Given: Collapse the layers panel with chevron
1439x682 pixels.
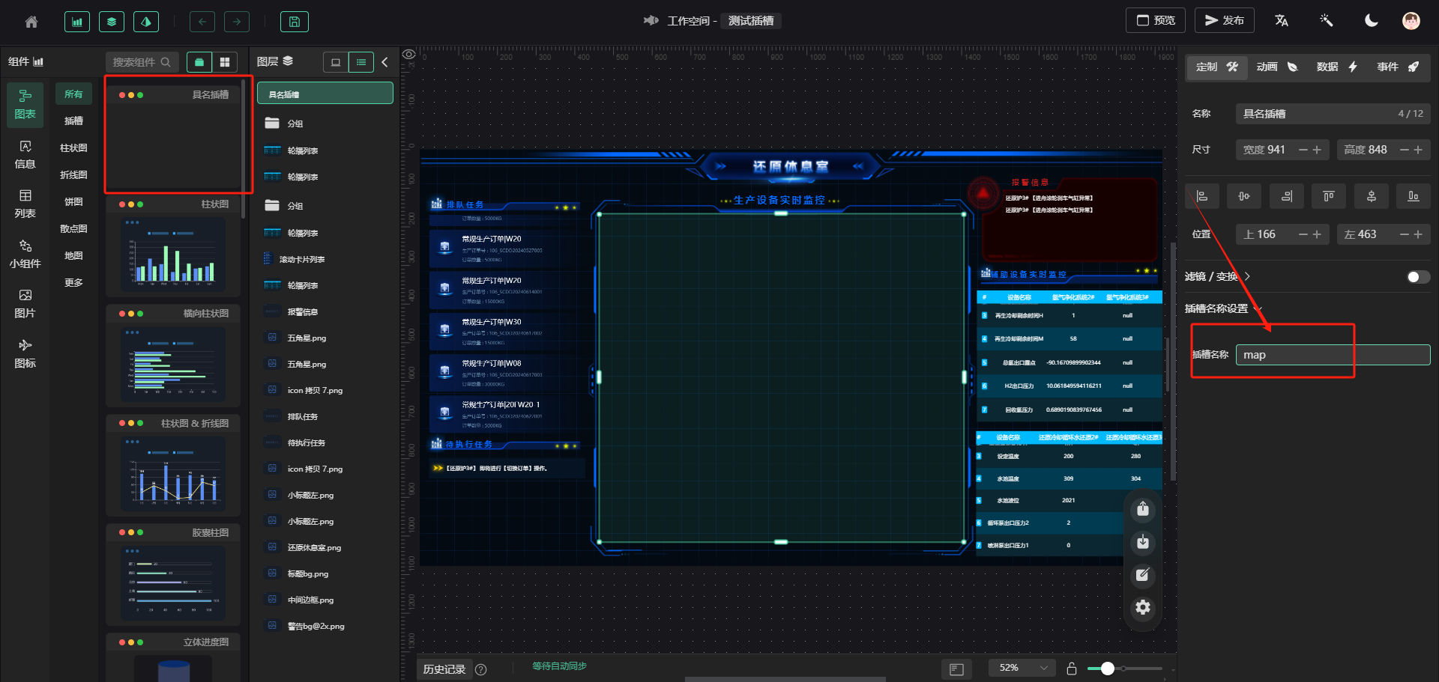Looking at the screenshot, I should coord(385,62).
